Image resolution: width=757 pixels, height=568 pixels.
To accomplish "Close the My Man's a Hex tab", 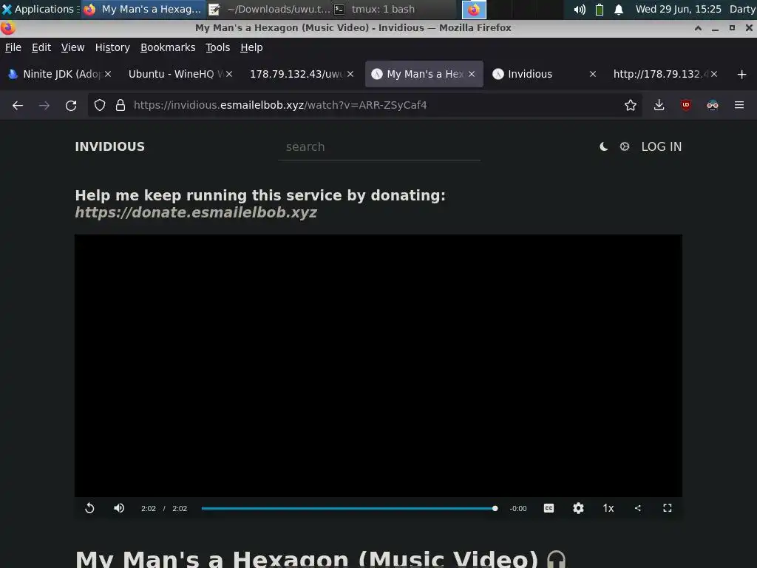I will pyautogui.click(x=472, y=74).
